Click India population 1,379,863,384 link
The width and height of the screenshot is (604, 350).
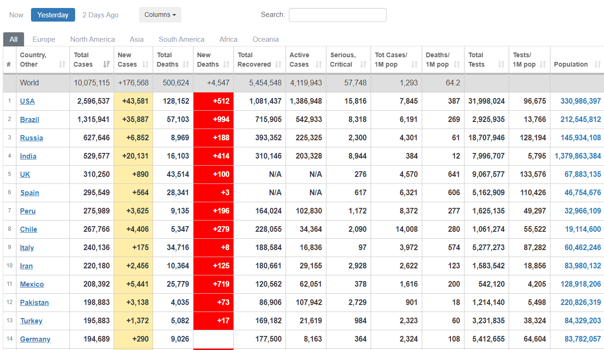[578, 156]
